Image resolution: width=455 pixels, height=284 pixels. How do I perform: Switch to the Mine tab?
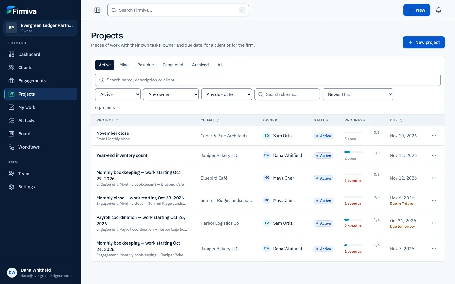pyautogui.click(x=124, y=65)
